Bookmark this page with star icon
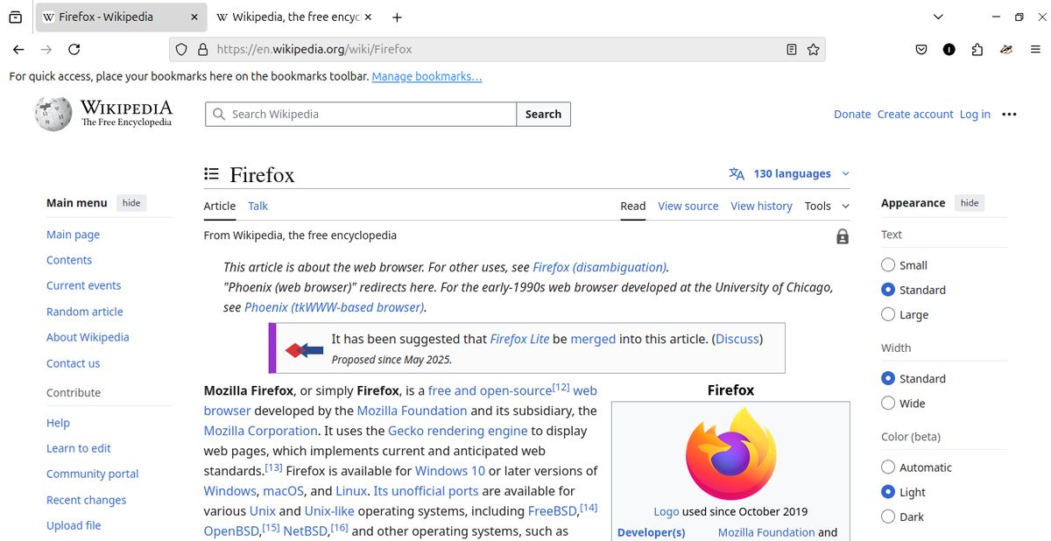Screen dimensions: 1051x541 coord(814,50)
